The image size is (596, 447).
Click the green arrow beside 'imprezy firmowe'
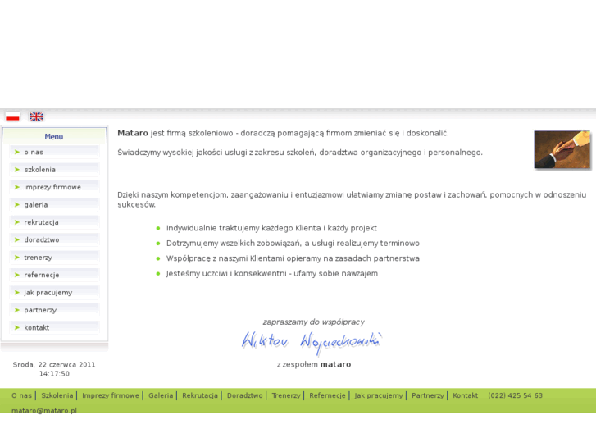tap(17, 187)
